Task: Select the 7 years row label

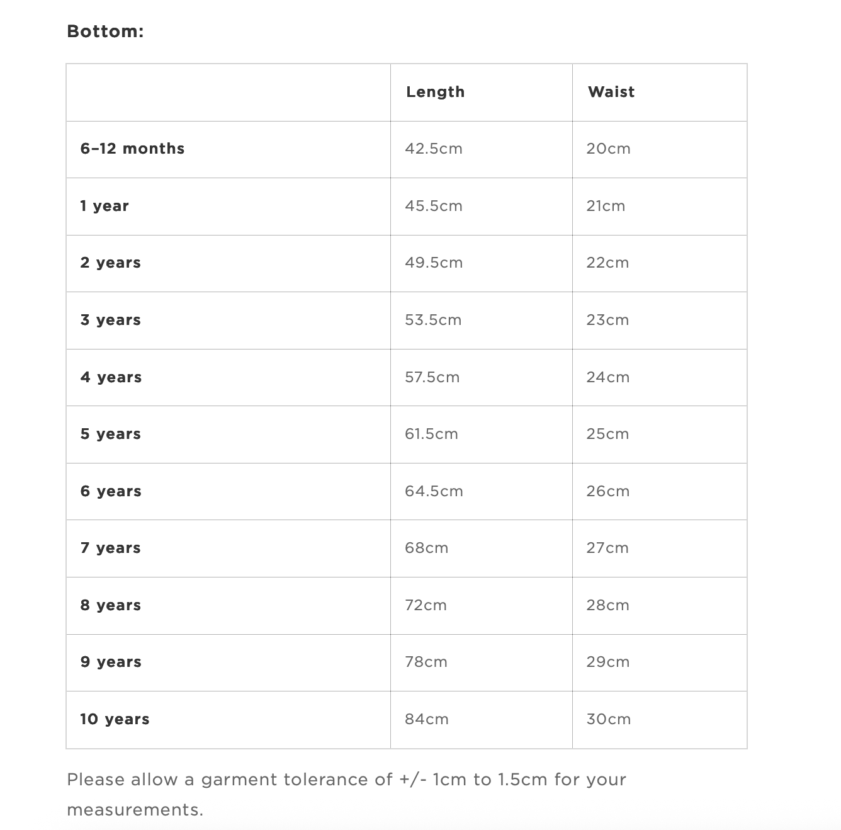Action: click(110, 548)
